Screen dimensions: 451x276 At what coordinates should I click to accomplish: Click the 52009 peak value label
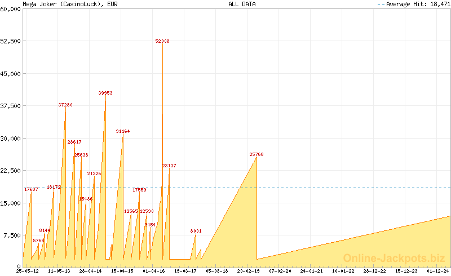click(162, 41)
